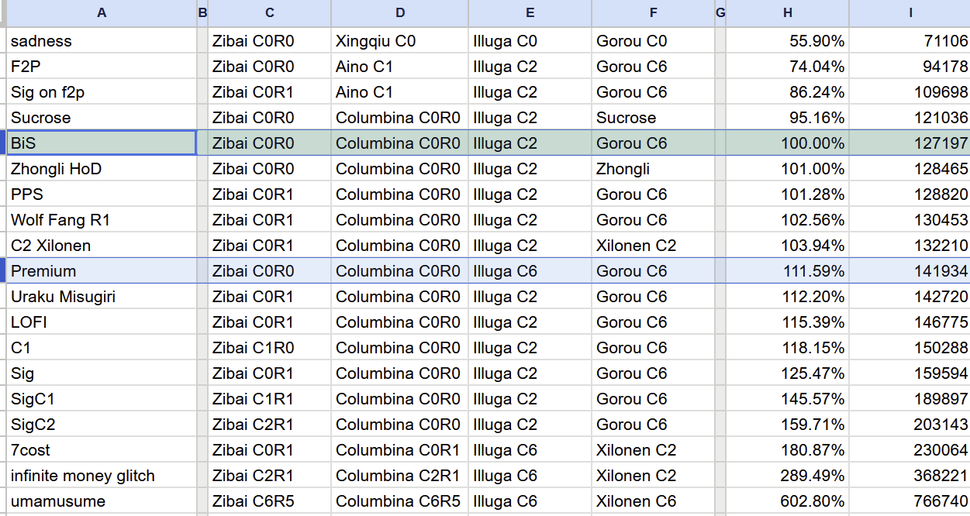Click column H header

tap(787, 13)
